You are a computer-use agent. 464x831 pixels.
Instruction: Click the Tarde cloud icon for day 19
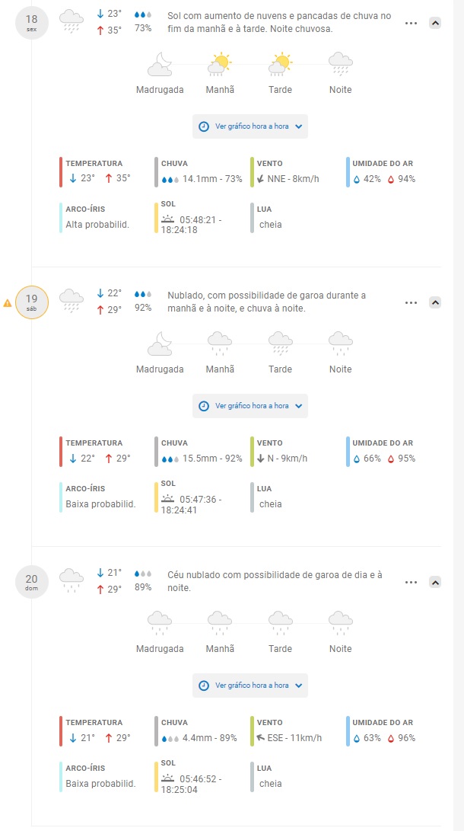pyautogui.click(x=281, y=344)
